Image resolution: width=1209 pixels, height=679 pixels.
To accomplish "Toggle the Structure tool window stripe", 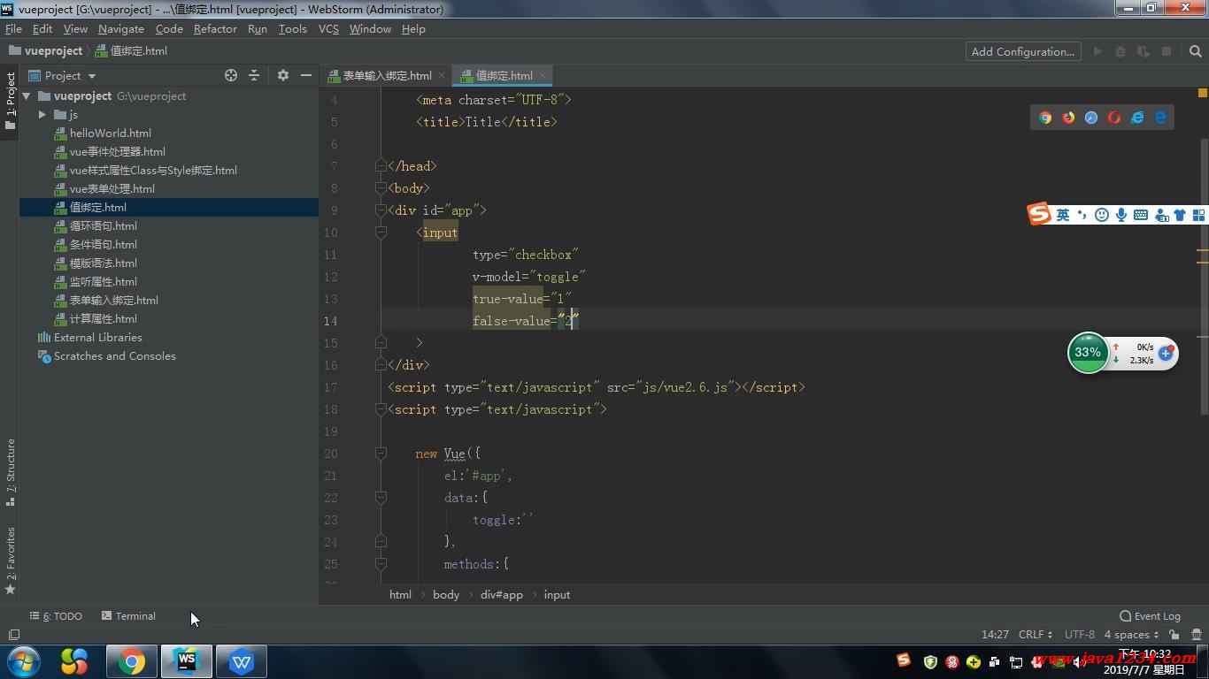I will tap(11, 472).
